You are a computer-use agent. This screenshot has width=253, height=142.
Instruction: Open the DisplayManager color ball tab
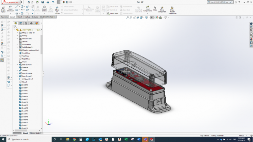click(37, 23)
